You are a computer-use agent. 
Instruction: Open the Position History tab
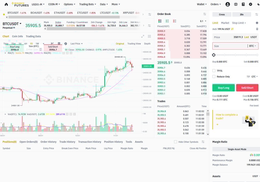coord(113,142)
